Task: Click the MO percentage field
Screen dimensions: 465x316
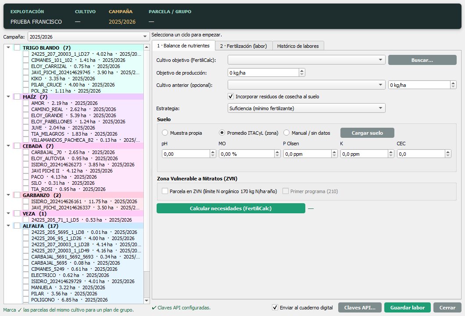Action: click(247, 154)
